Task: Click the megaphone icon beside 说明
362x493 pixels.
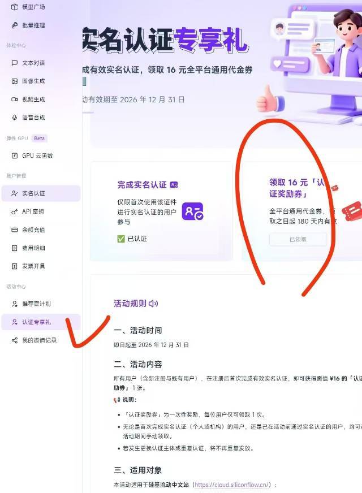Action: [117, 400]
